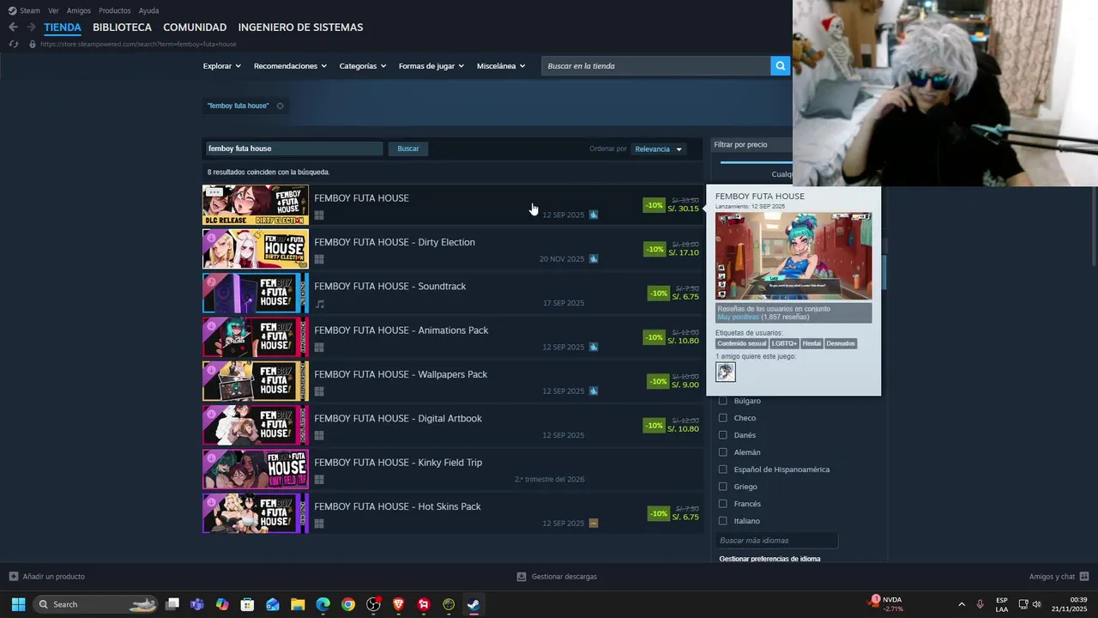
Task: Open the network icon in system tray
Action: (x=1023, y=604)
